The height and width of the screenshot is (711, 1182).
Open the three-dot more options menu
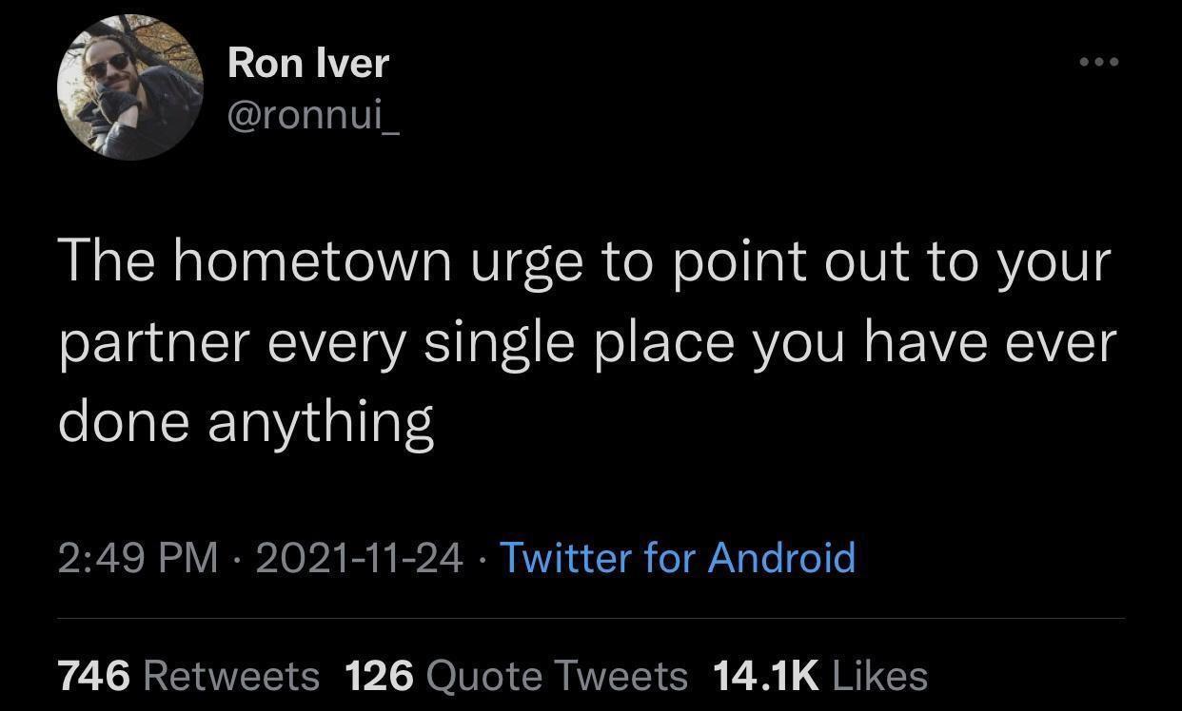[1099, 62]
